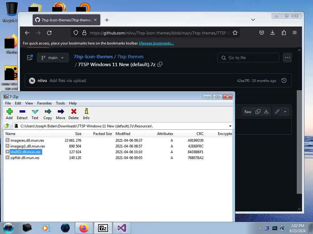Screen dimensions: 313x234
Task: Open the Edit menu in 7-Zip
Action: pyautogui.click(x=18, y=103)
